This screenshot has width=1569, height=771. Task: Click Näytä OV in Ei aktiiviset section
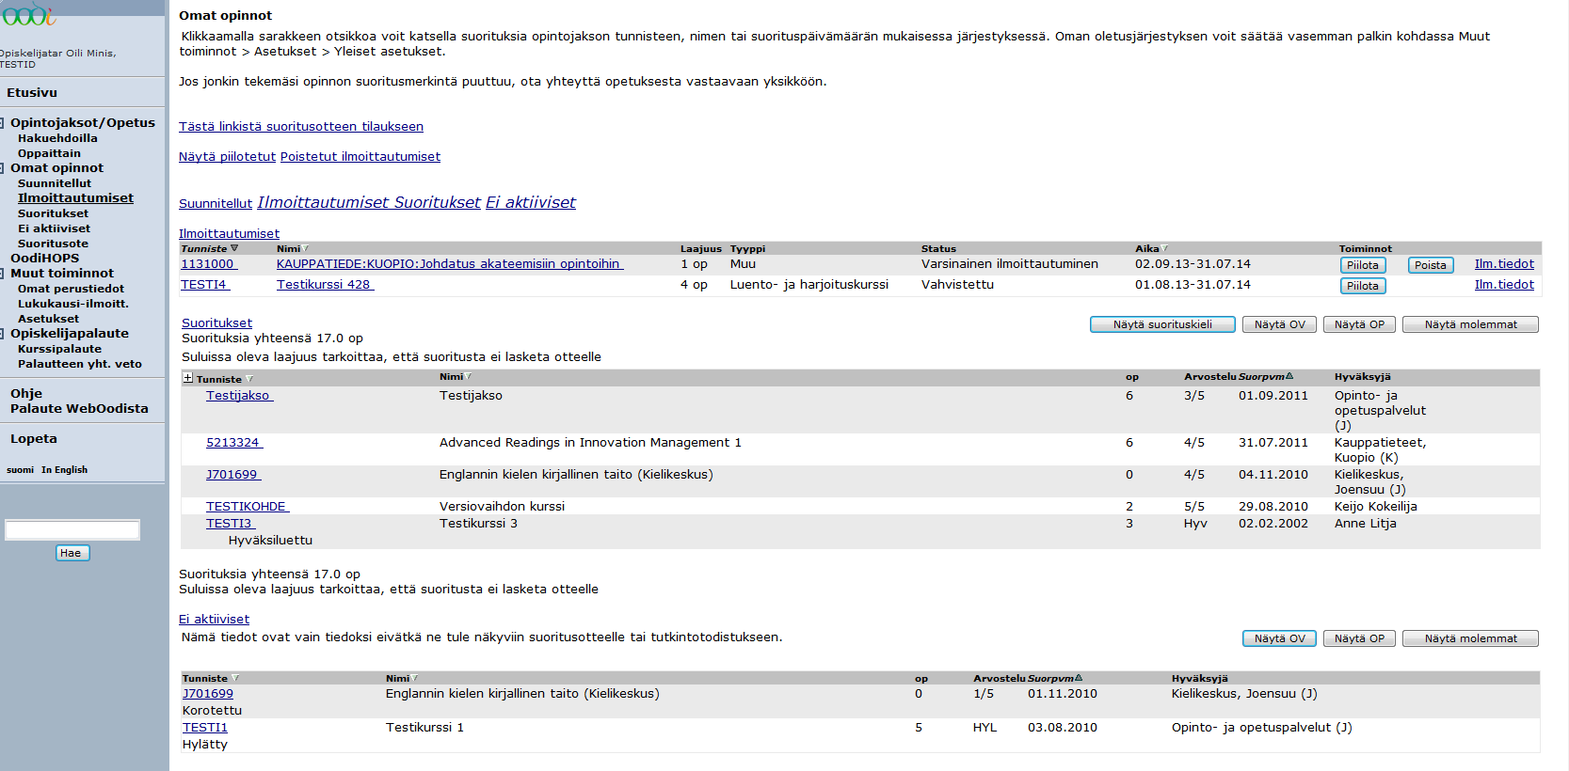1280,638
